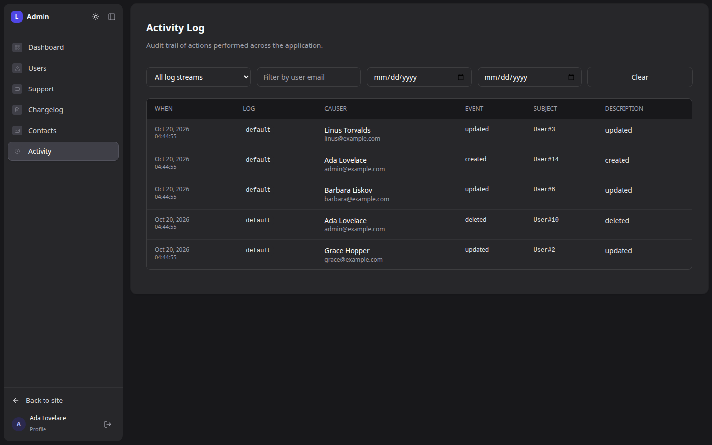
Task: Click the deleted event cell
Action: click(x=476, y=220)
